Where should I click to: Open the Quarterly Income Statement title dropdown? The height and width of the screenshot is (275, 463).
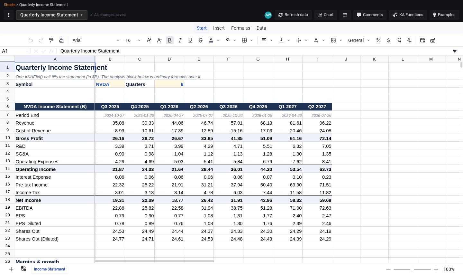coord(51,15)
